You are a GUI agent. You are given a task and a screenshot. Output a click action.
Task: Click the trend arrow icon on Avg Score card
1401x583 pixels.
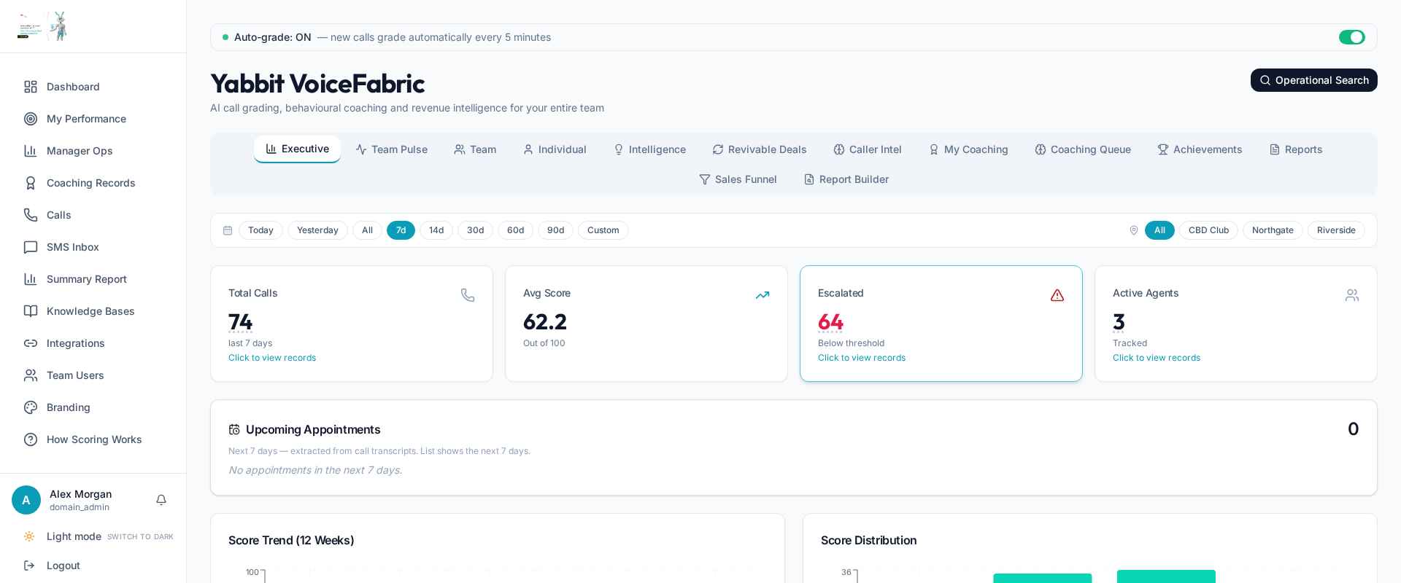(x=763, y=295)
